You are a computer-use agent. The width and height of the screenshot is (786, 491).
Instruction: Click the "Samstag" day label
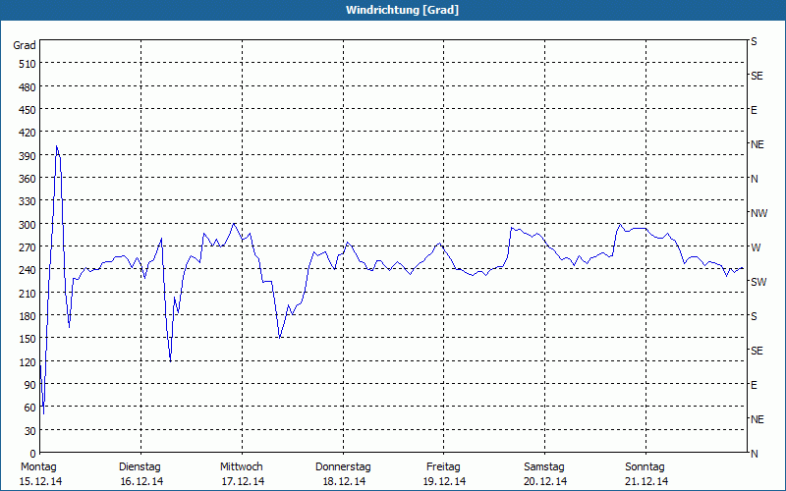[544, 467]
